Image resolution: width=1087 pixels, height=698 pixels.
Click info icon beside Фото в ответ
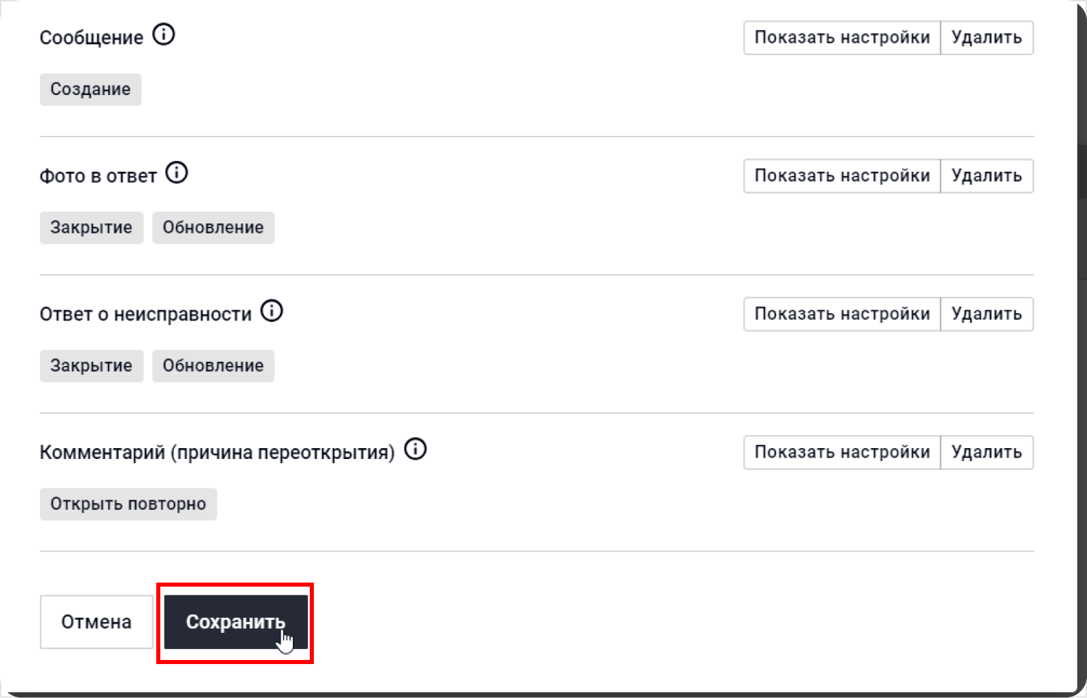coord(177,173)
